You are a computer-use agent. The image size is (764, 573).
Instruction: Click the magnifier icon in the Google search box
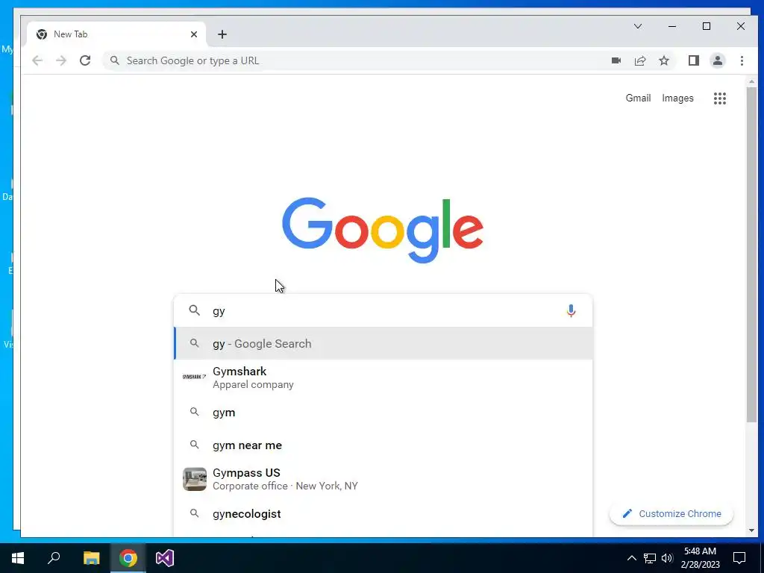195,310
